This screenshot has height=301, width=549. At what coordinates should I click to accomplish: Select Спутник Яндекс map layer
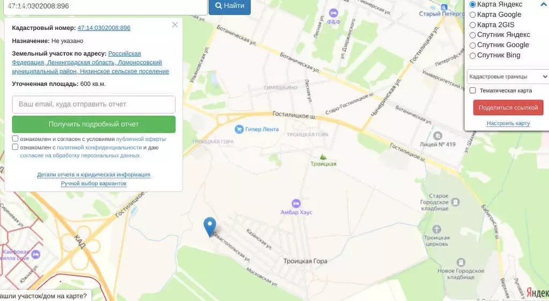[x=472, y=35]
